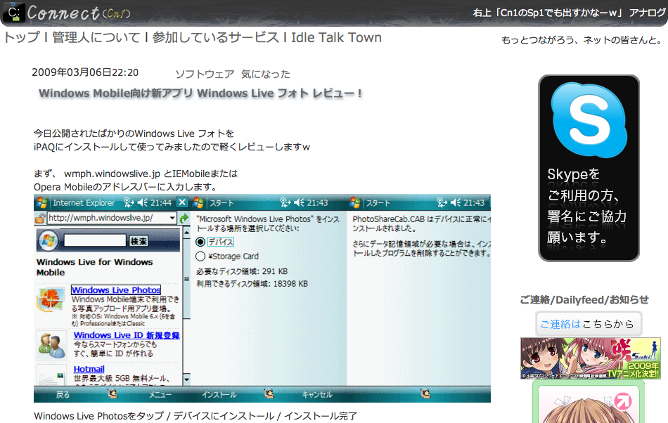
Task: Click Windows flag icon in Internet Explorer title
Action: (41, 202)
